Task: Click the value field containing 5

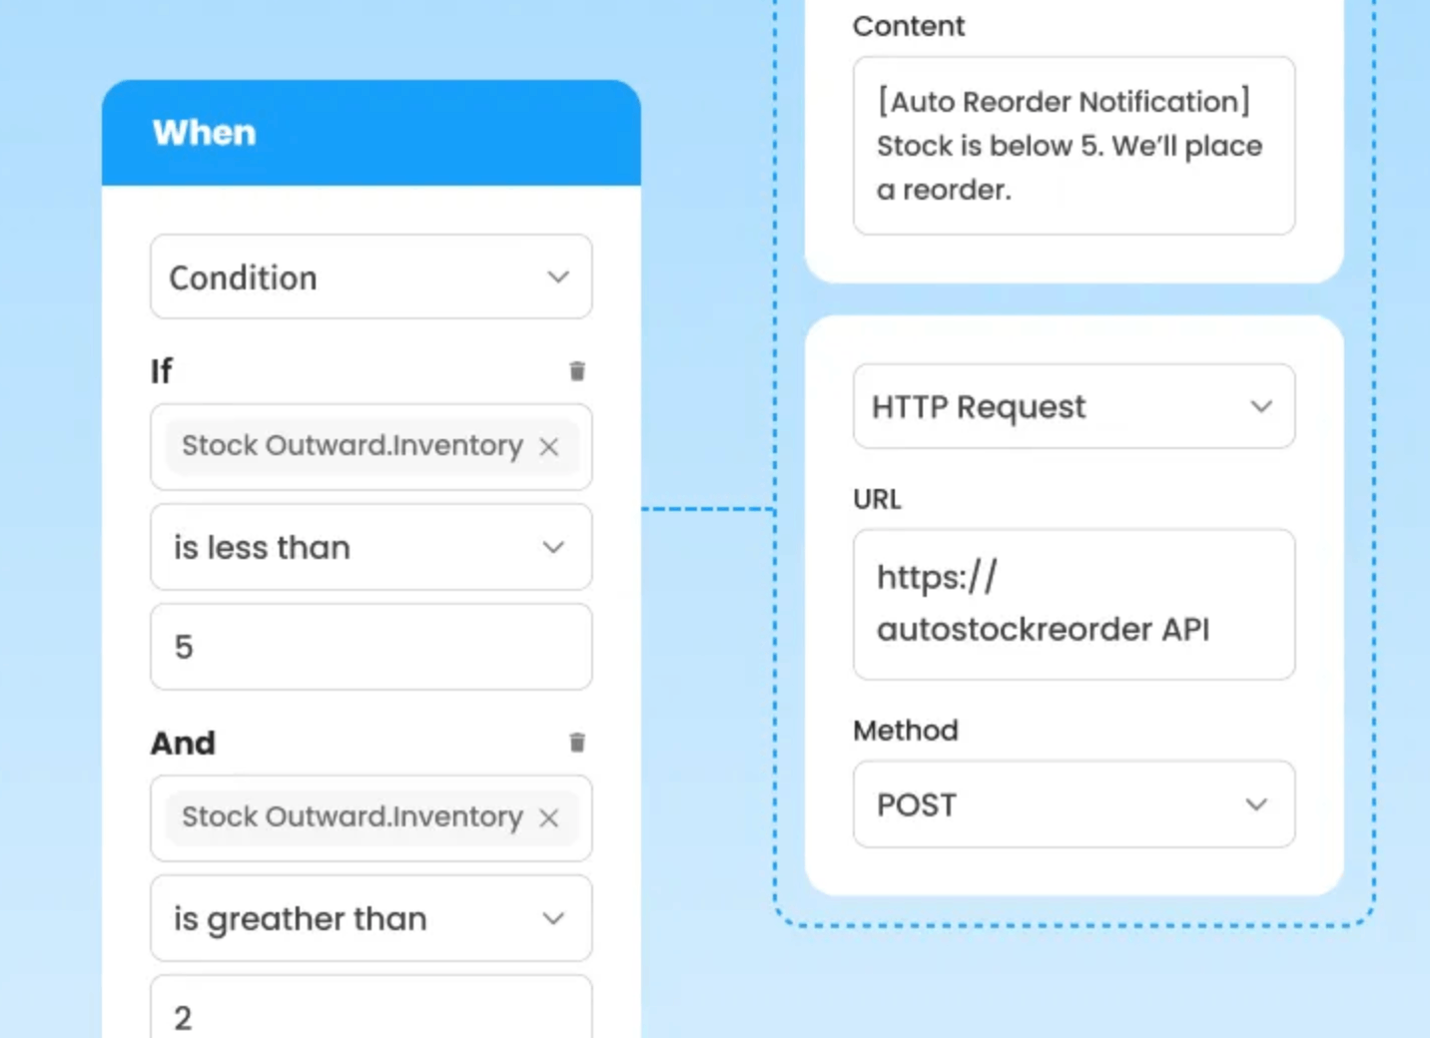Action: click(x=371, y=647)
